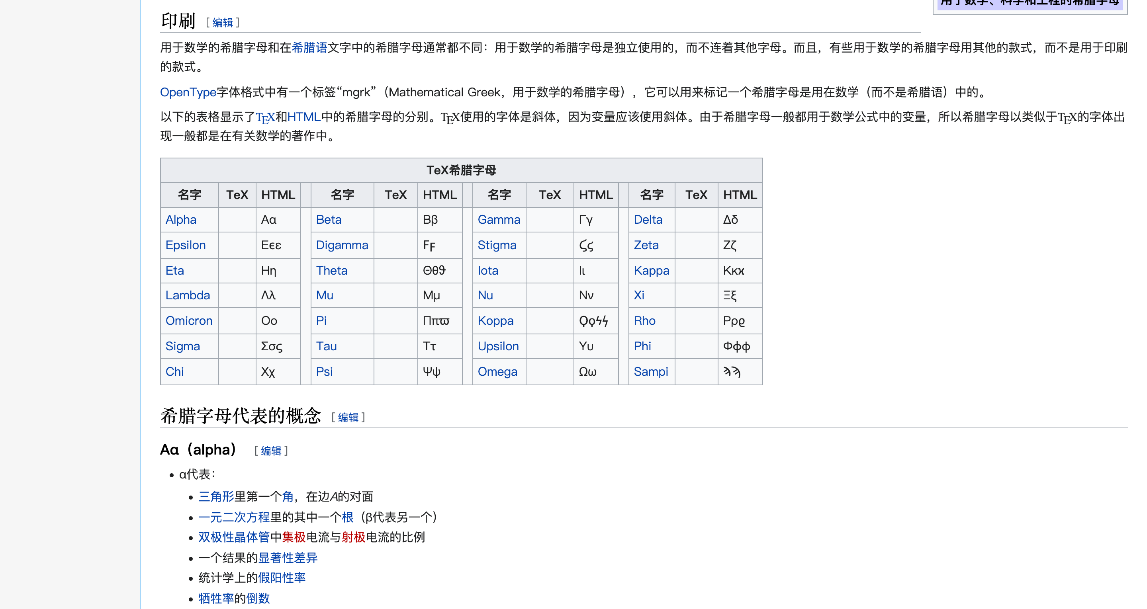Select the TeX希腊字母 table caption
Viewport: 1147px width, 609px height.
click(x=461, y=170)
